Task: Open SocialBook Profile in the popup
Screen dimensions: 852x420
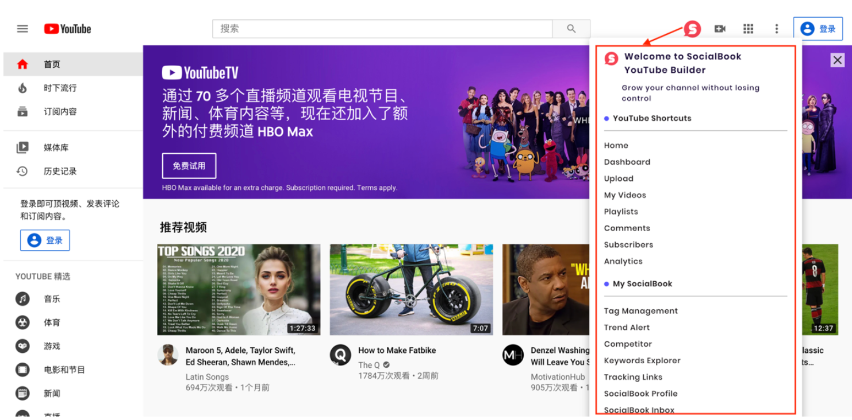Action: (x=640, y=394)
